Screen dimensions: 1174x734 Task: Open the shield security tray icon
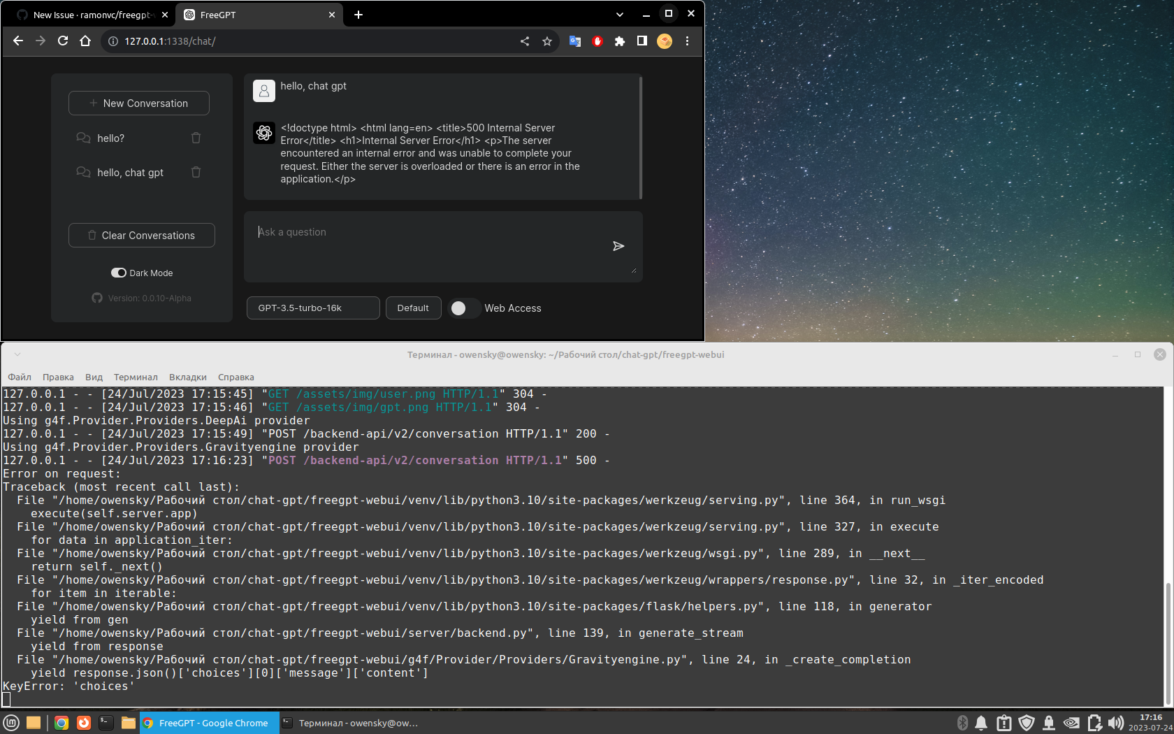click(1027, 723)
